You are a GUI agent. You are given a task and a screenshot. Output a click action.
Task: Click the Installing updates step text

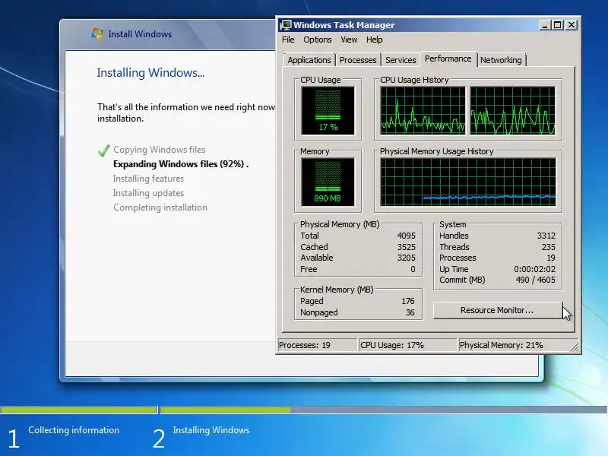click(148, 193)
